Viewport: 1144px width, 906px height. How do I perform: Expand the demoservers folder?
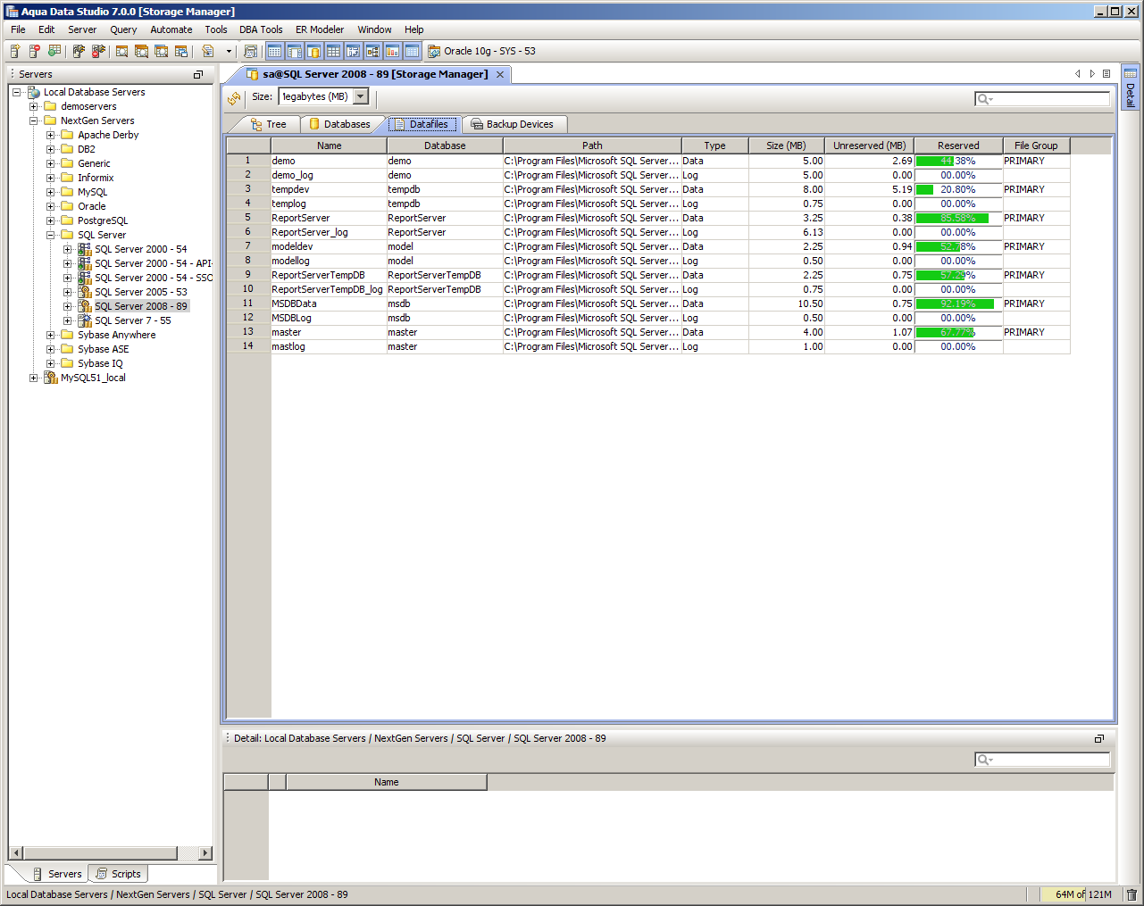click(34, 106)
